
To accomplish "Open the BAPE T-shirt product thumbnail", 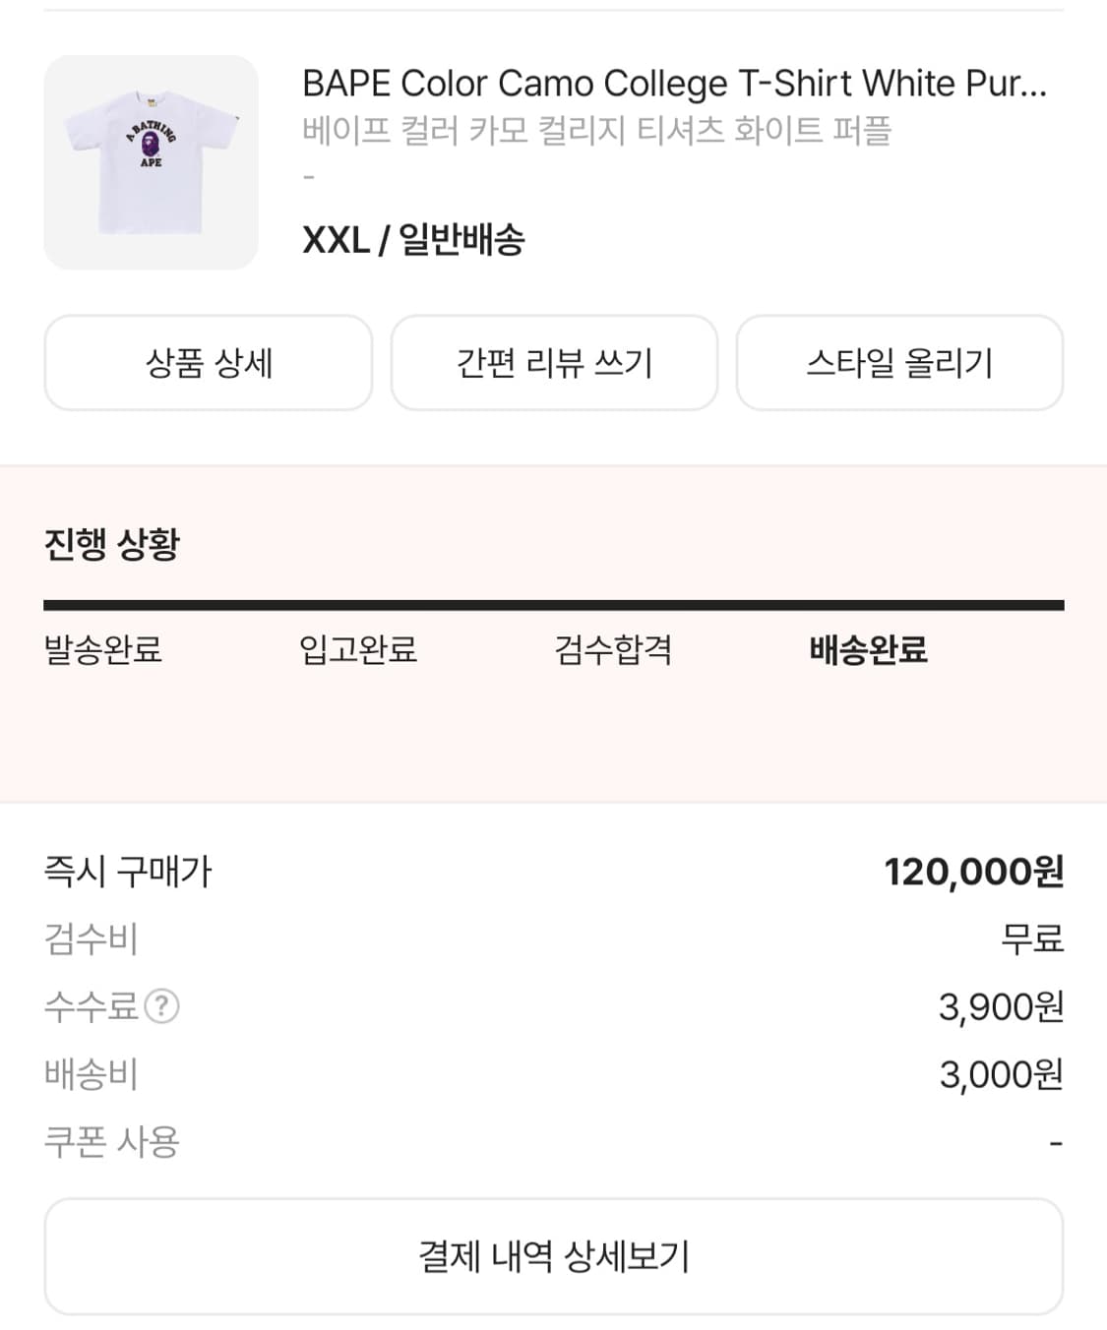I will pos(151,162).
